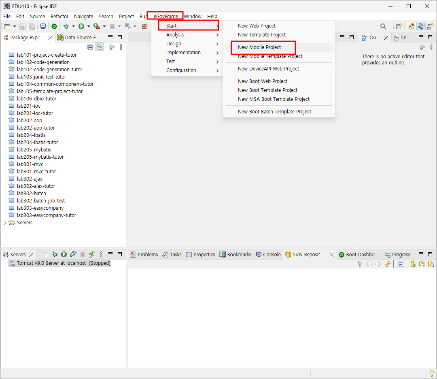Select Tomcat v9.0 Server at localhost
437x379 pixels.
[x=60, y=263]
